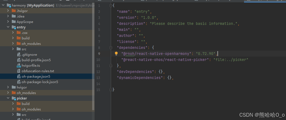Collapse the picker module folder
286x120 pixels.
[x=8, y=98]
